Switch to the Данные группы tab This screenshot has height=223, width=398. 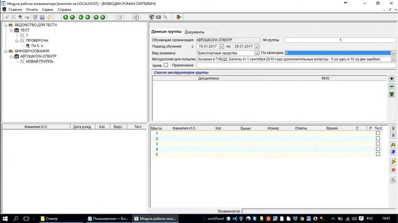click(x=166, y=32)
